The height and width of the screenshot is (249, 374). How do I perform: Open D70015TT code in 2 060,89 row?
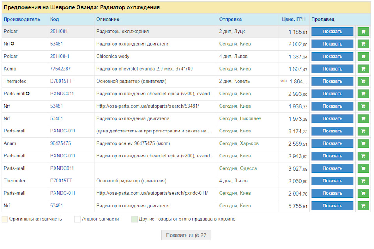pyautogui.click(x=61, y=181)
